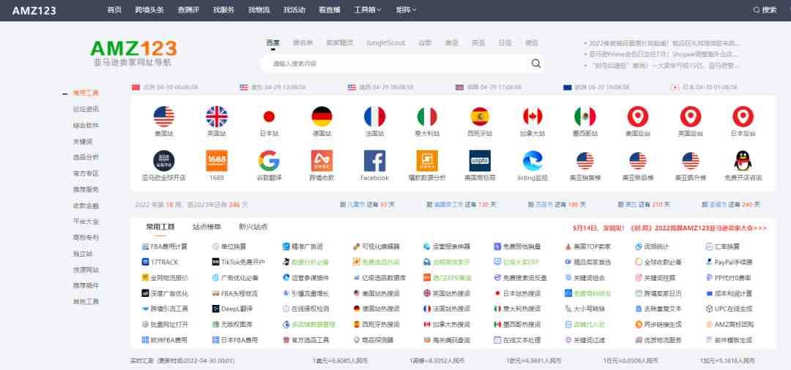Open the 美国后台 red pin icon
791x370 pixels.
coord(638,117)
